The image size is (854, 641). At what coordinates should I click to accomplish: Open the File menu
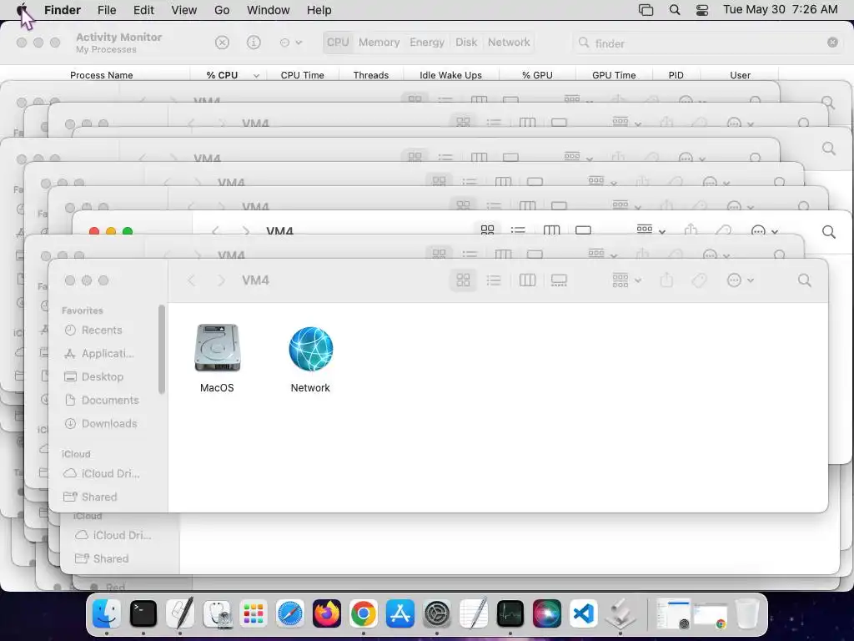(x=107, y=10)
